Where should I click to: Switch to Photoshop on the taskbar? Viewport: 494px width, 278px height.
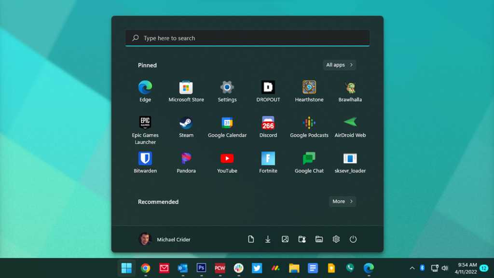point(201,268)
